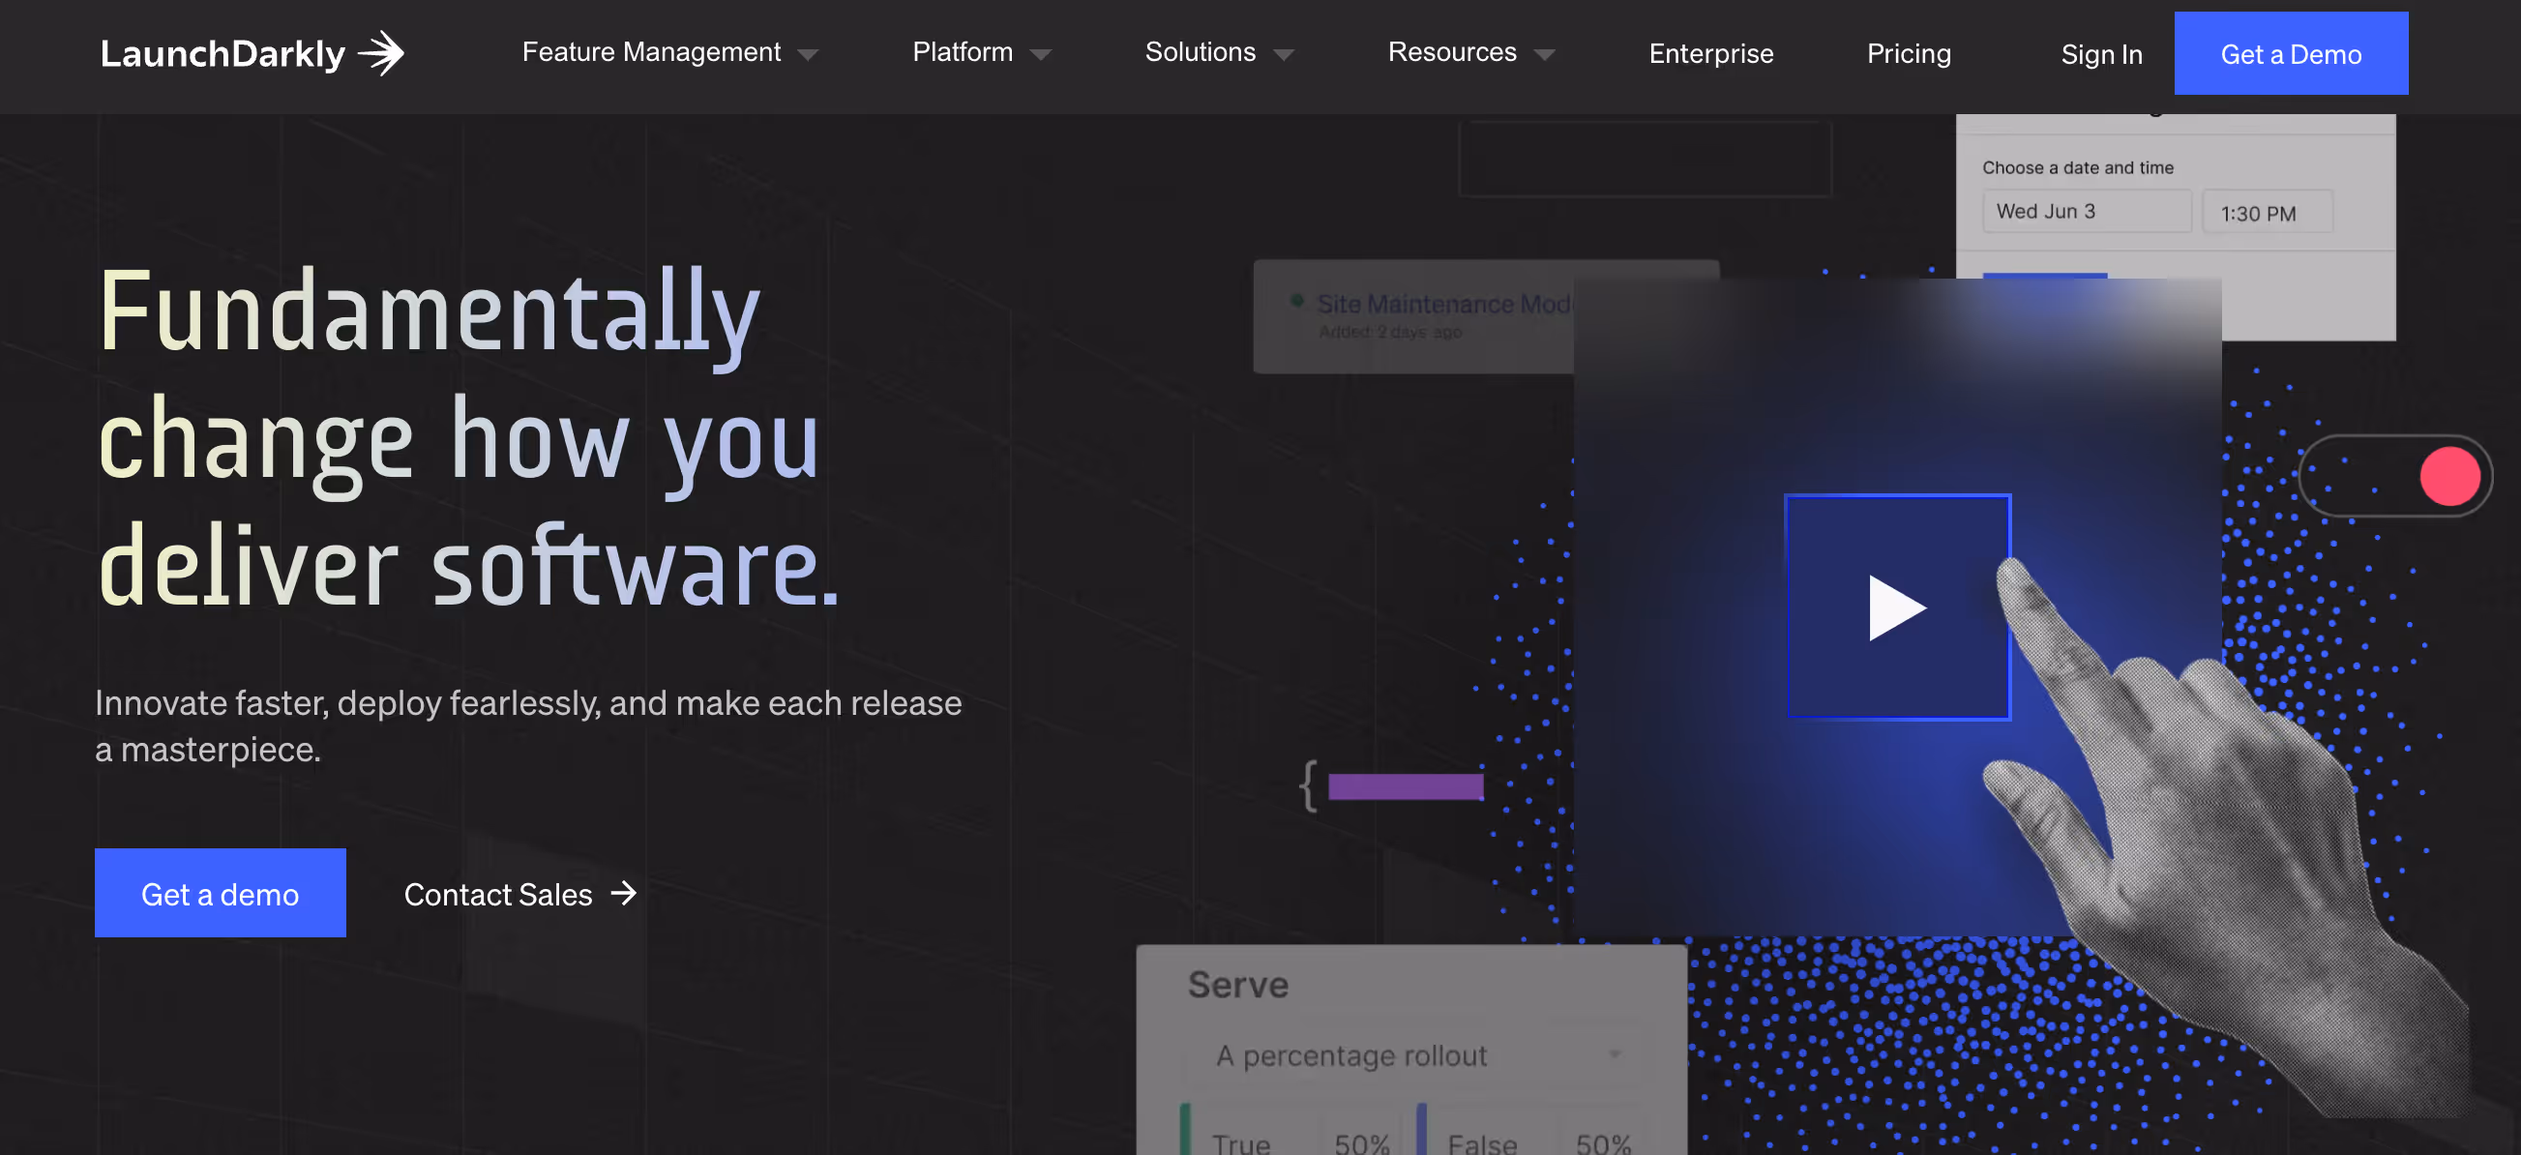This screenshot has width=2521, height=1155.
Task: Click the 1:30 PM time field
Action: [2267, 213]
